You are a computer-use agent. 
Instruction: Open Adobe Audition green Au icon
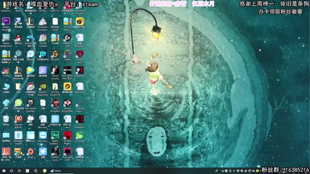pos(55,138)
